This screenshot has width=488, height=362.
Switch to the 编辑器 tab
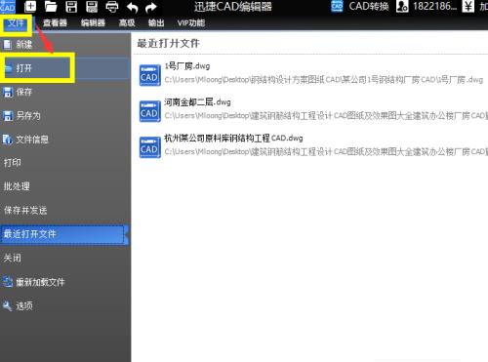pyautogui.click(x=93, y=22)
